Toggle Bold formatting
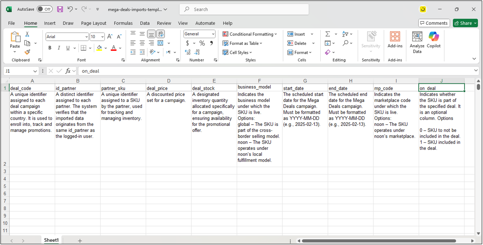 [x=50, y=48]
